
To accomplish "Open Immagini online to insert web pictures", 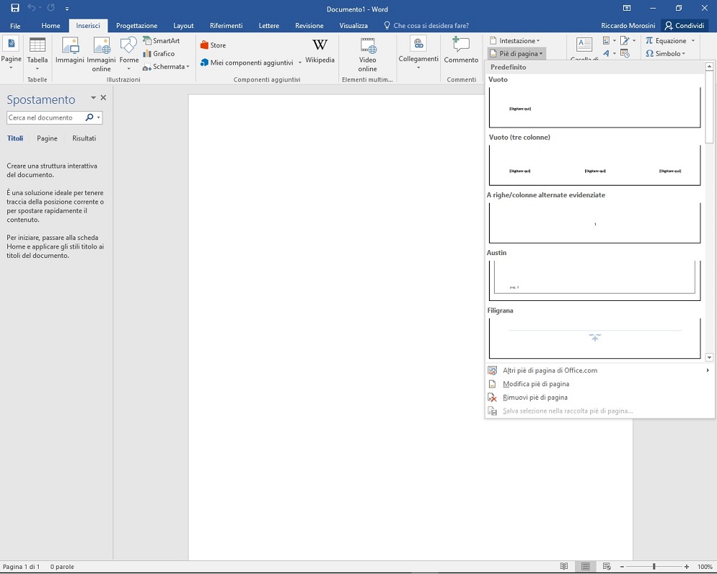I will [x=101, y=54].
